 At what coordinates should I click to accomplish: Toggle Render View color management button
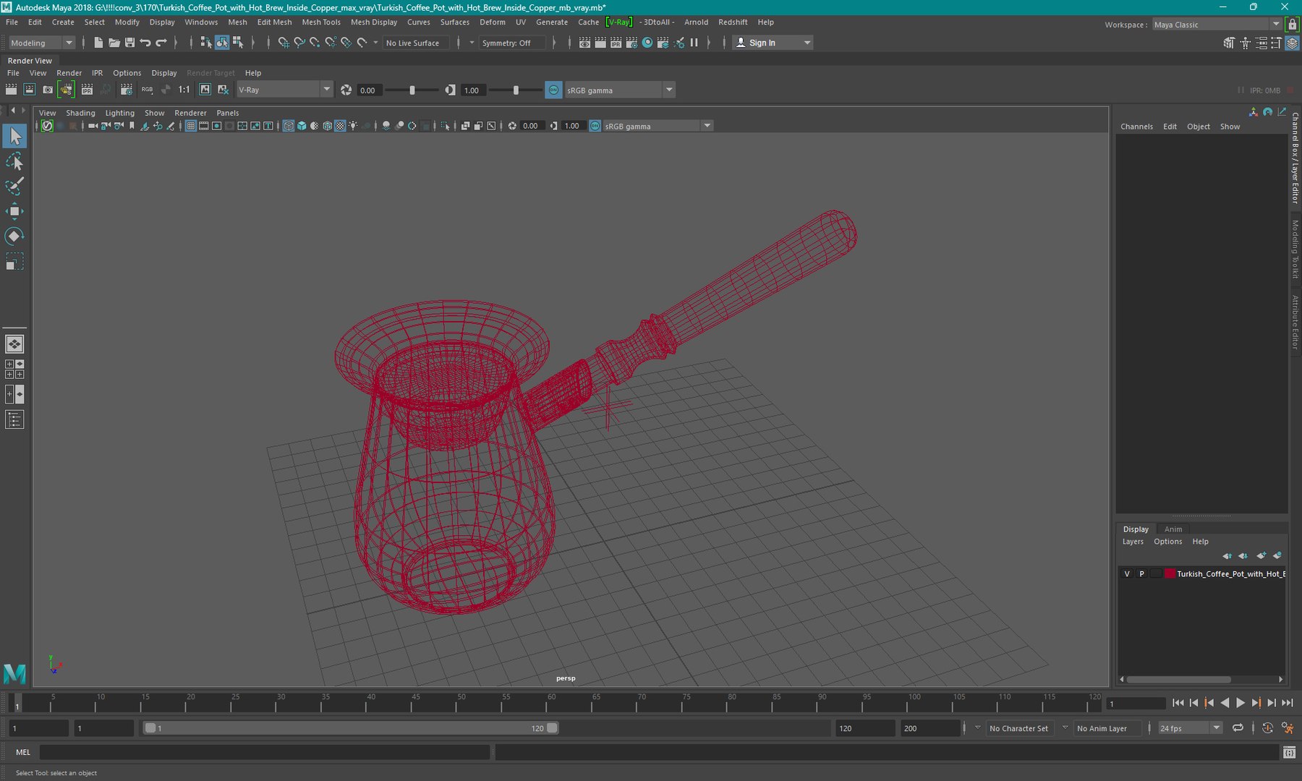pyautogui.click(x=553, y=90)
